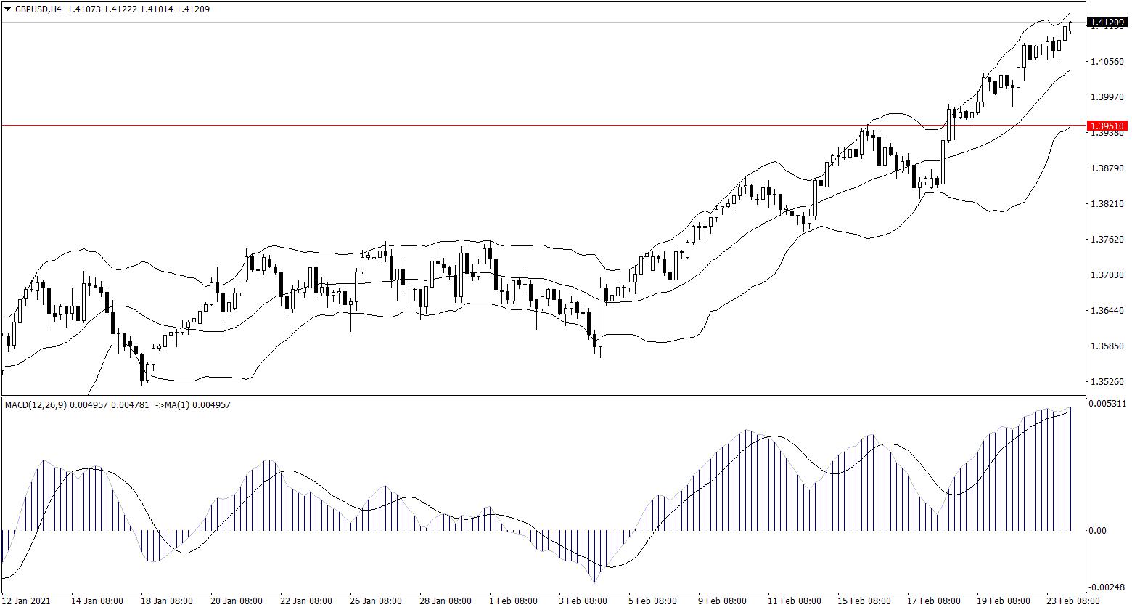Click the 1.35260 price axis label
Image resolution: width=1132 pixels, height=610 pixels.
[1107, 382]
